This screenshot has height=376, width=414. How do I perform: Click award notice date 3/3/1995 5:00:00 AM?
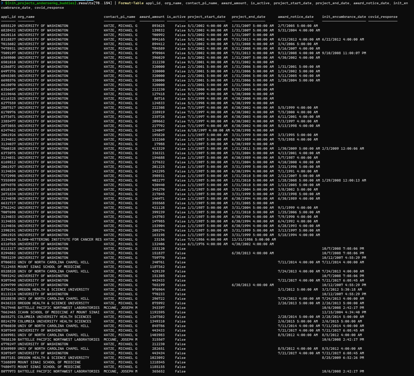click(x=298, y=135)
